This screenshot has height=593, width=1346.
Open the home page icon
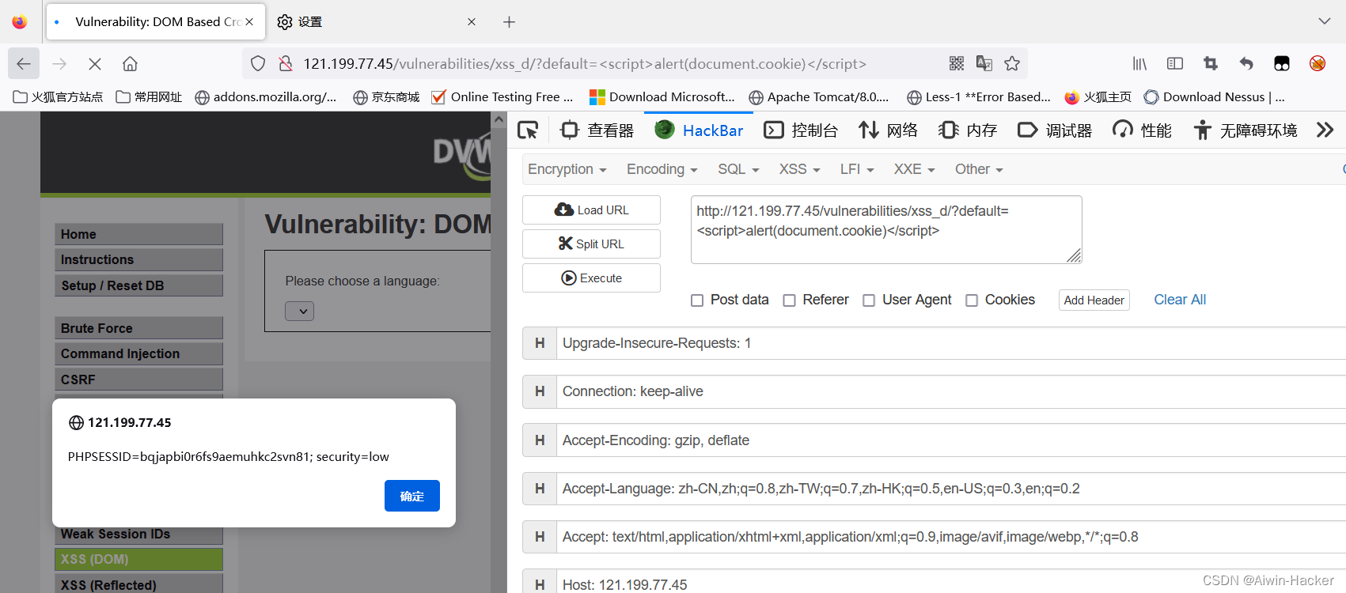point(130,64)
